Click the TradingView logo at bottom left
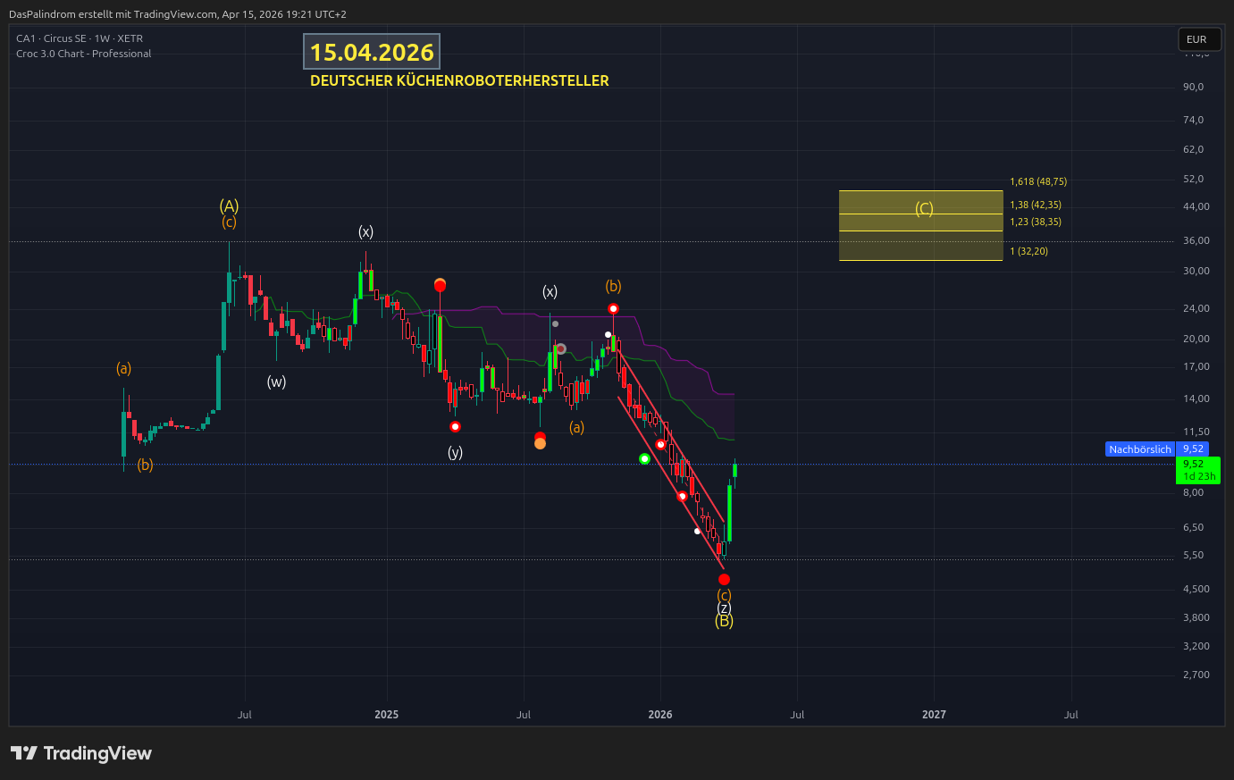1234x780 pixels. point(81,753)
